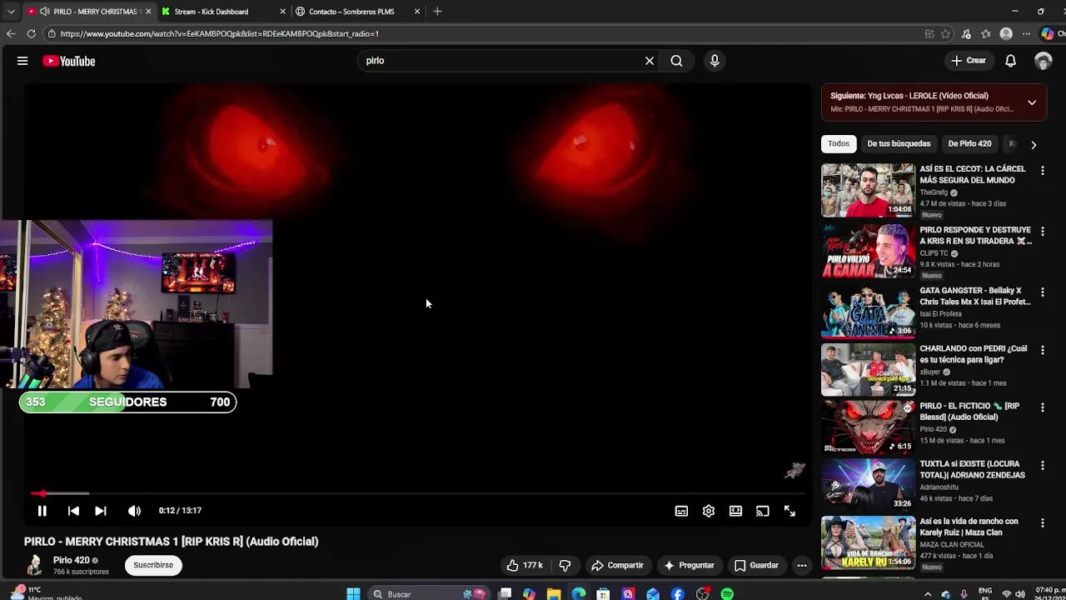1066x600 pixels.
Task: Like the video with 177 k
Action: (525, 565)
